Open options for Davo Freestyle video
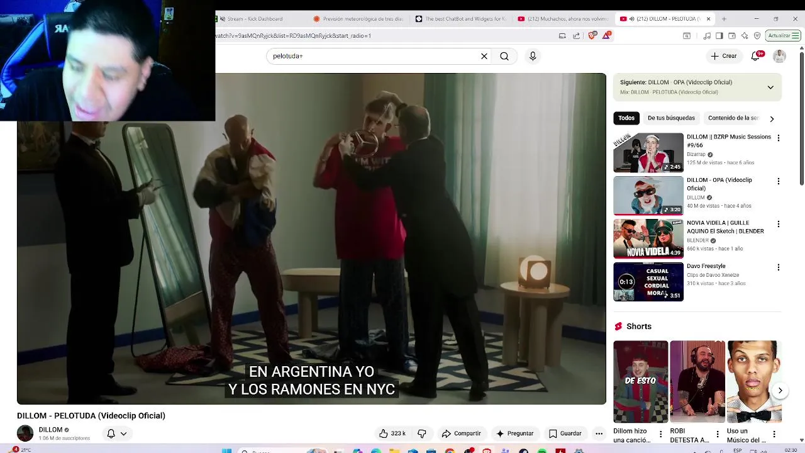The width and height of the screenshot is (805, 453). (779, 267)
